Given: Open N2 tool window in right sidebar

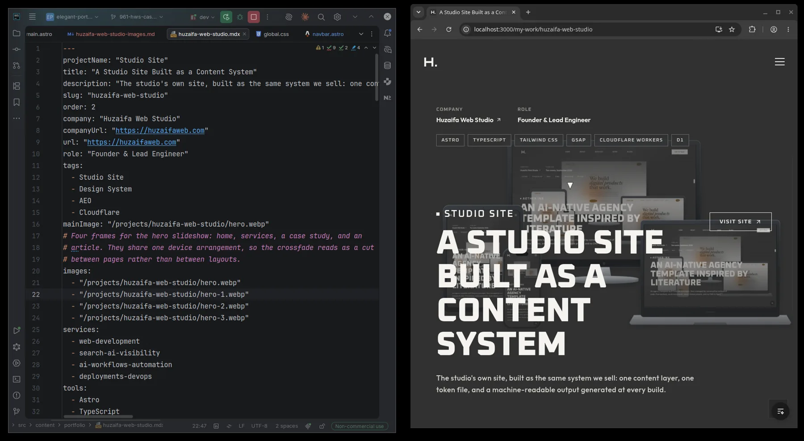Looking at the screenshot, I should pos(387,98).
